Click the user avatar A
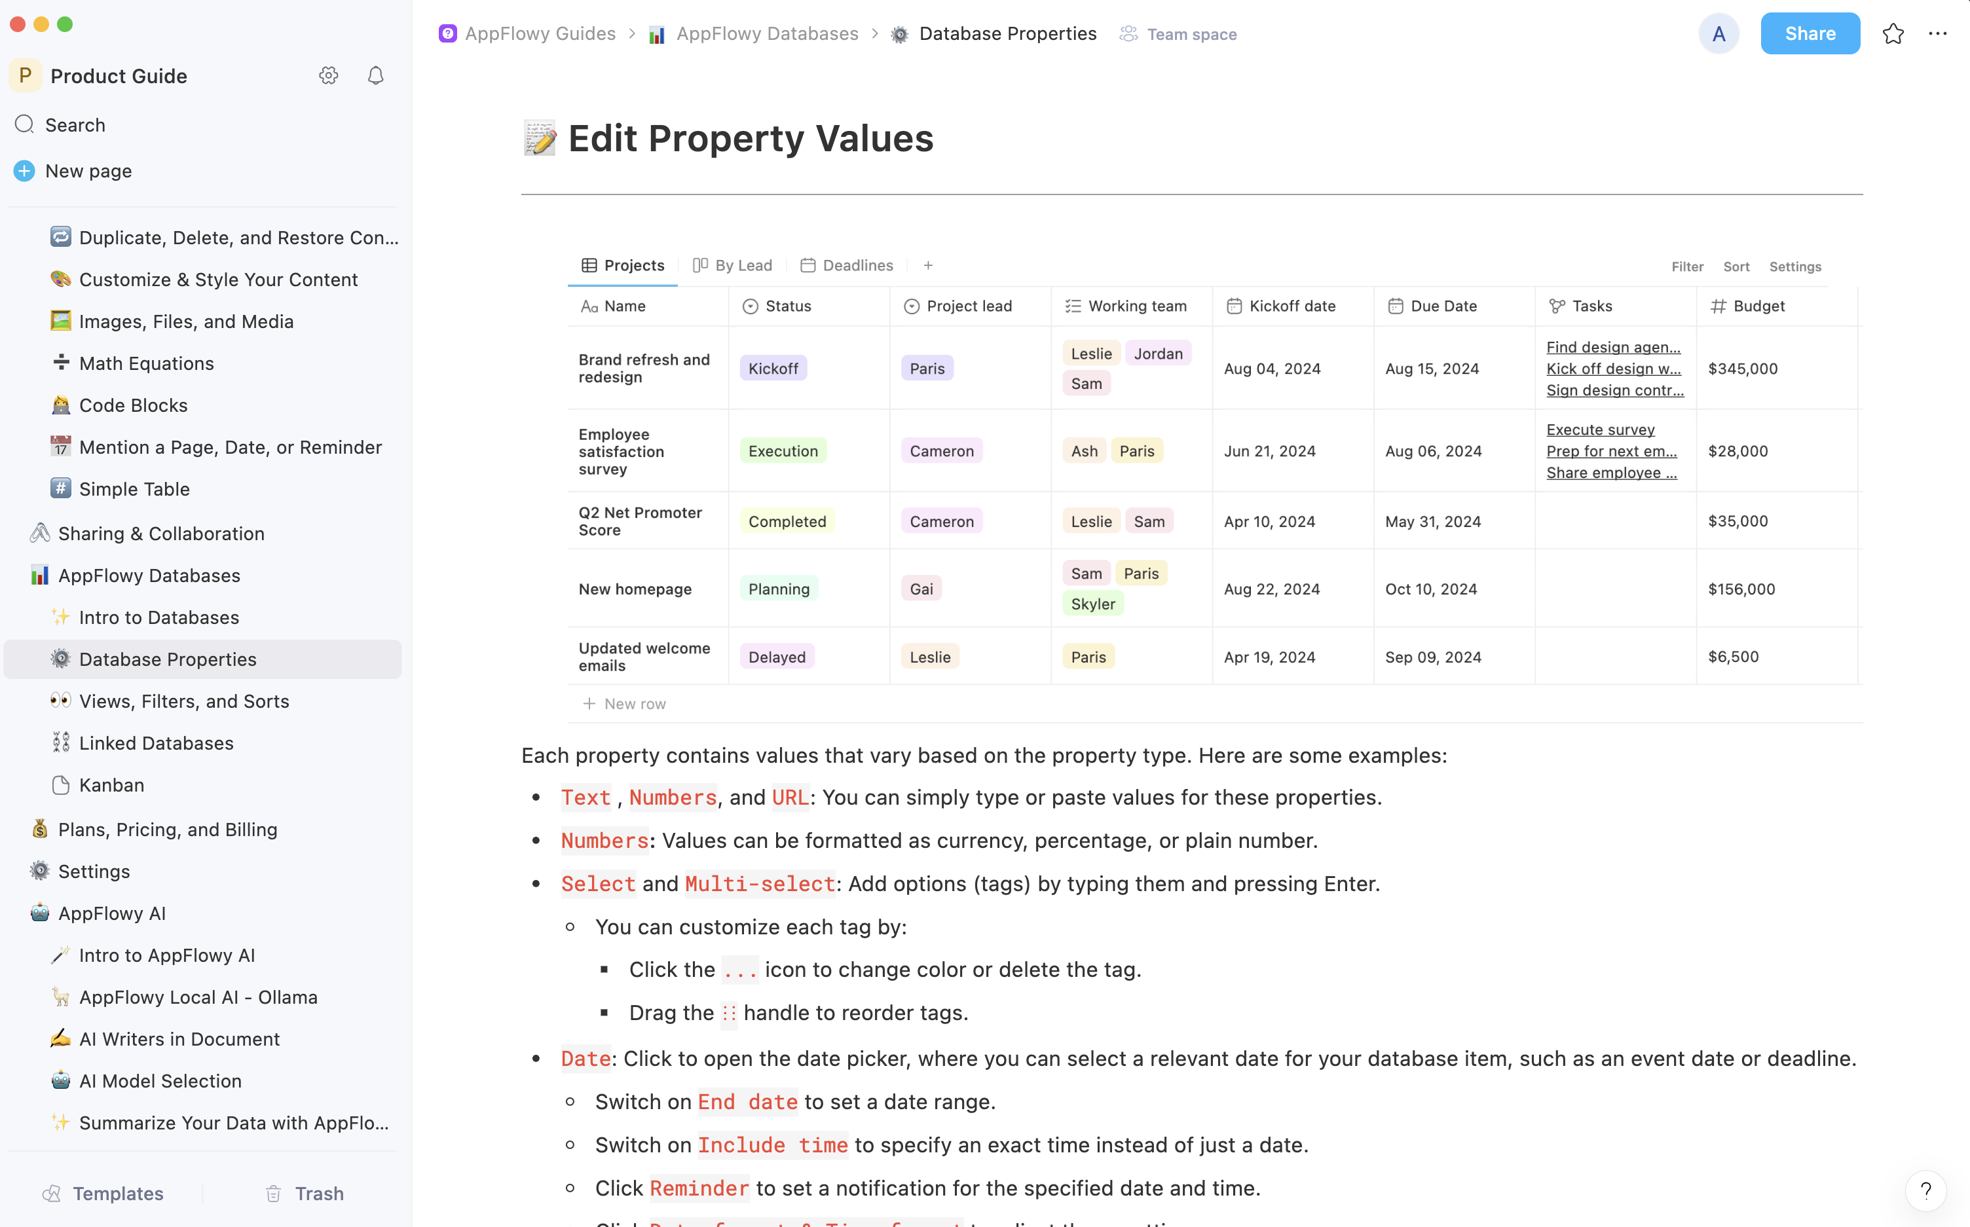 (x=1719, y=33)
